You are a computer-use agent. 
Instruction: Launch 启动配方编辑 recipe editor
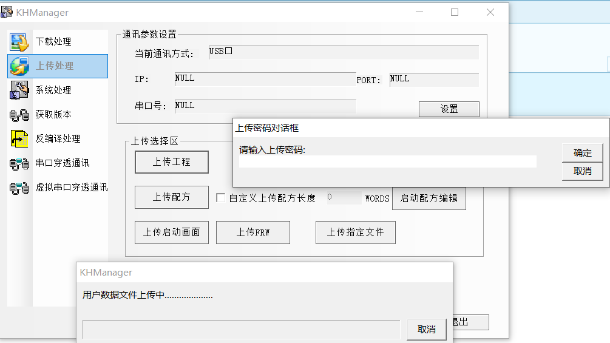[429, 199]
